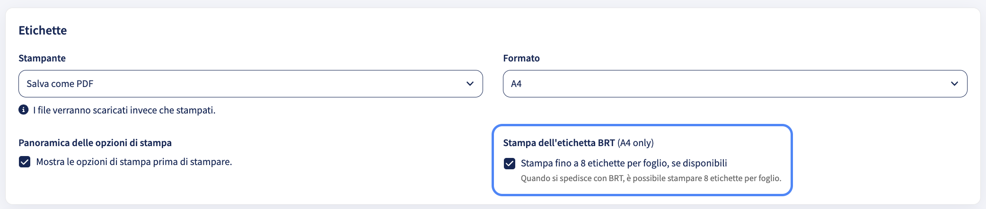Viewport: 986px width, 209px height.
Task: Click the 'A4' selected value
Action: [516, 84]
